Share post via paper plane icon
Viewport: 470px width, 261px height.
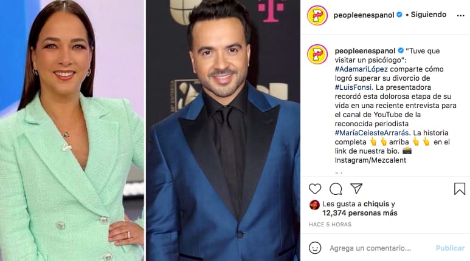pyautogui.click(x=356, y=189)
